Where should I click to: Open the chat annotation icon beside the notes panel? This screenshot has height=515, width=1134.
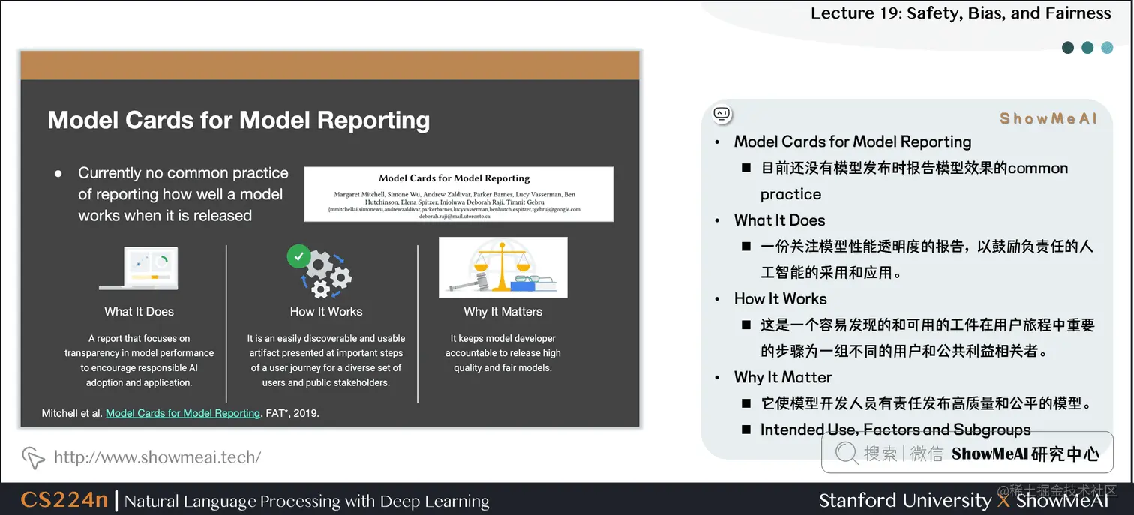721,113
